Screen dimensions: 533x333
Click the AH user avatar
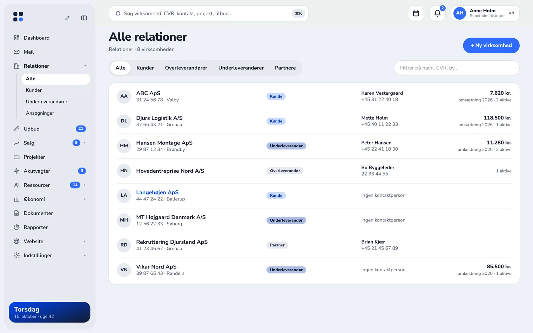click(x=459, y=13)
